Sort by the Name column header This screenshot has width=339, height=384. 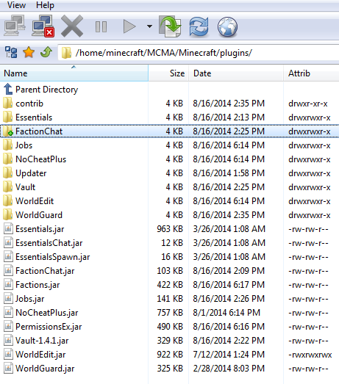tap(74, 73)
